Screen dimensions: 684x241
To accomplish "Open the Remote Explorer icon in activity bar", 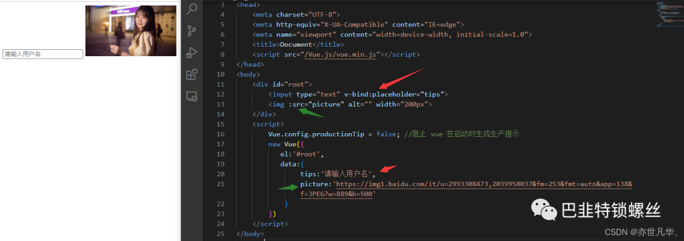I will click(x=192, y=97).
